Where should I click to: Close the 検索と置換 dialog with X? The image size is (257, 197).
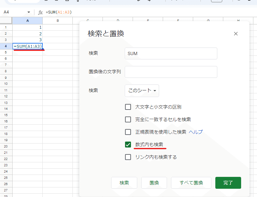(236, 34)
